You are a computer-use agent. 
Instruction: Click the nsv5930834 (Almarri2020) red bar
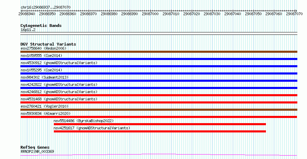pos(159,117)
